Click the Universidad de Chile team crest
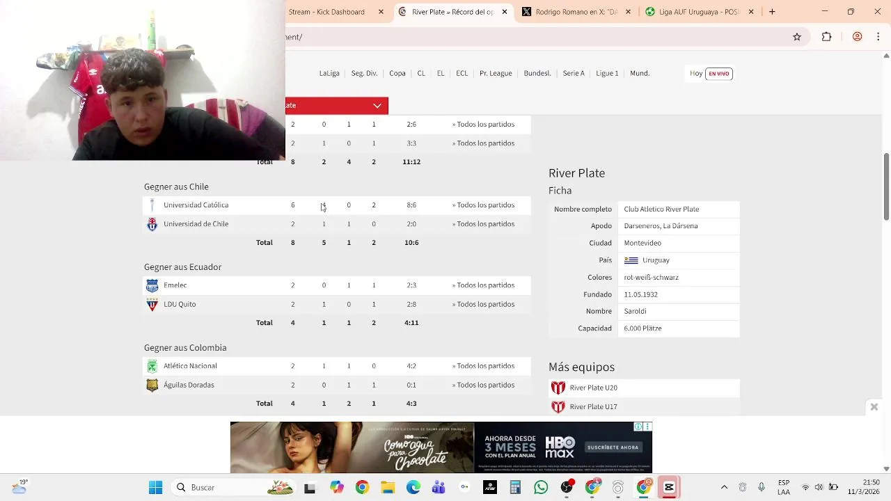Screen dimensions: 891x501 tap(152, 224)
